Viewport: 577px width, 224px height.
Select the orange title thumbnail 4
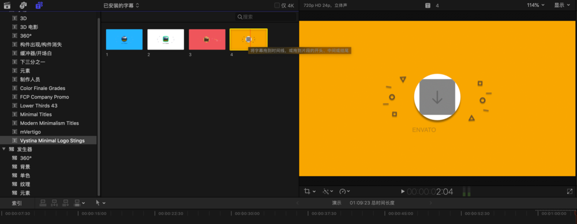tap(248, 39)
